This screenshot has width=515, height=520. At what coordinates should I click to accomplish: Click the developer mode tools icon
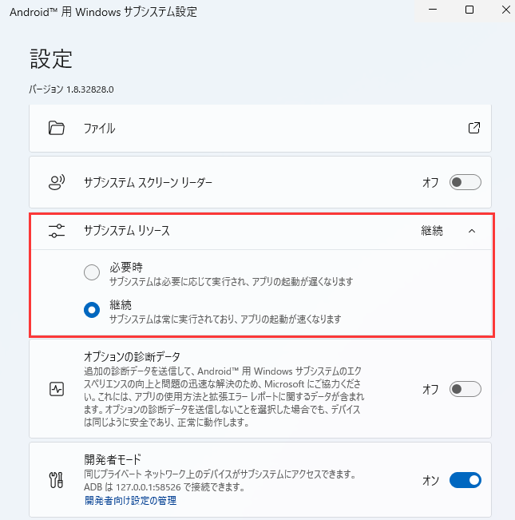point(57,480)
